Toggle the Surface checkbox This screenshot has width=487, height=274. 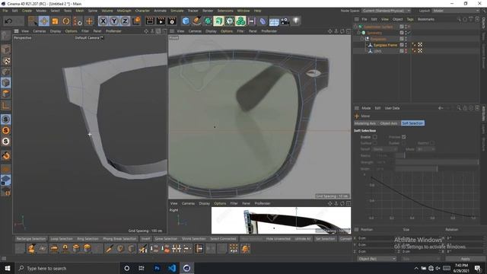point(375,143)
